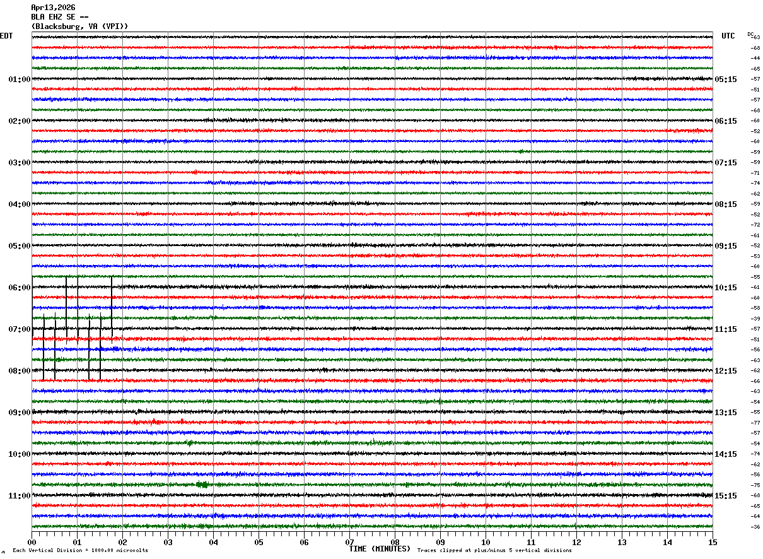Click the TIME (MINUTES) axis label
The height and width of the screenshot is (559, 763).
click(380, 549)
